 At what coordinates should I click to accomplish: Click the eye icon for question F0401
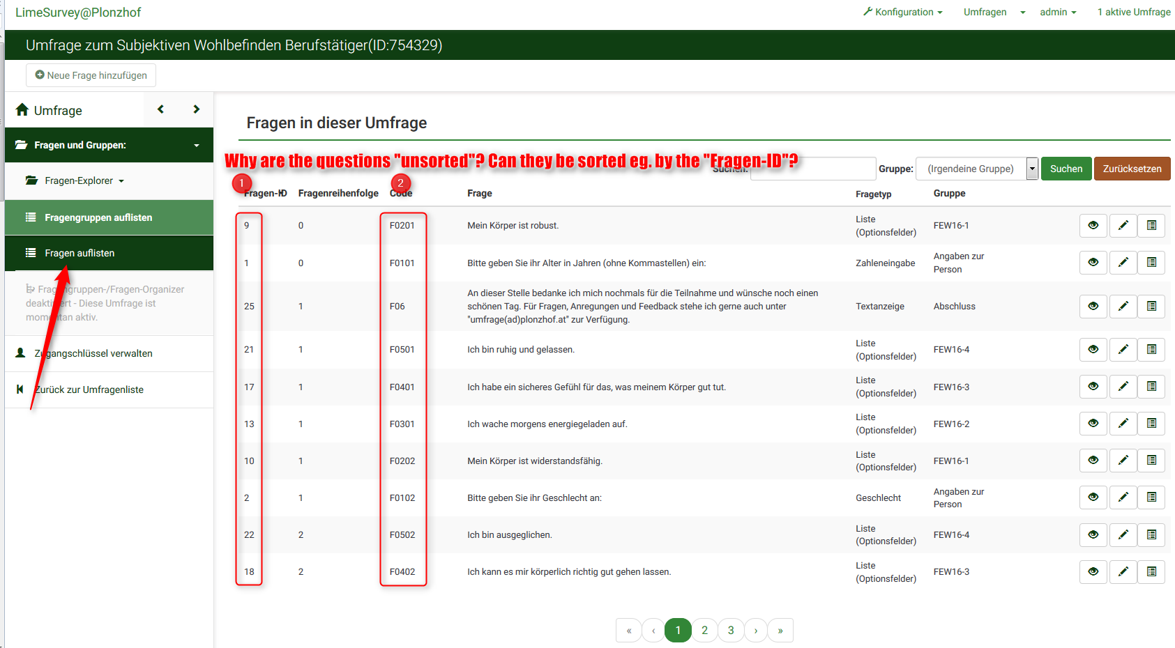coord(1093,387)
